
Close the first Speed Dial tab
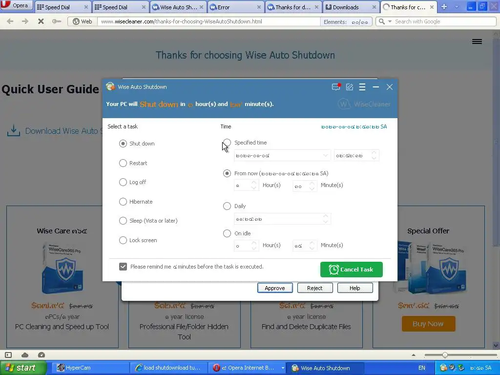[x=86, y=7]
